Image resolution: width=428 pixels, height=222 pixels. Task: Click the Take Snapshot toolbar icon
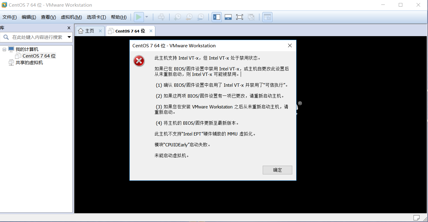[177, 17]
